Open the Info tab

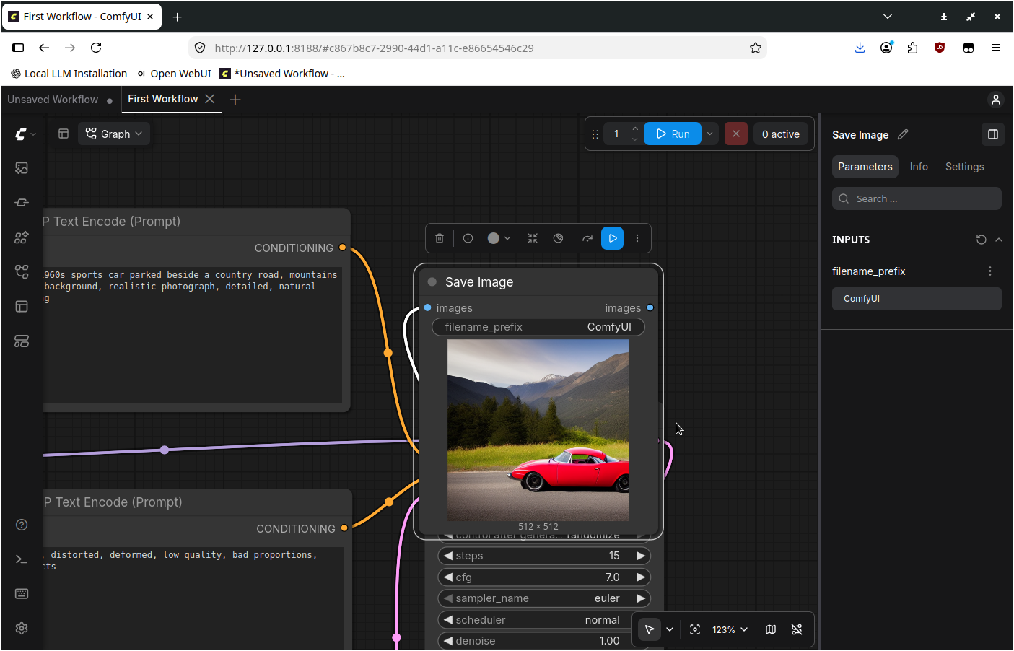[919, 167]
